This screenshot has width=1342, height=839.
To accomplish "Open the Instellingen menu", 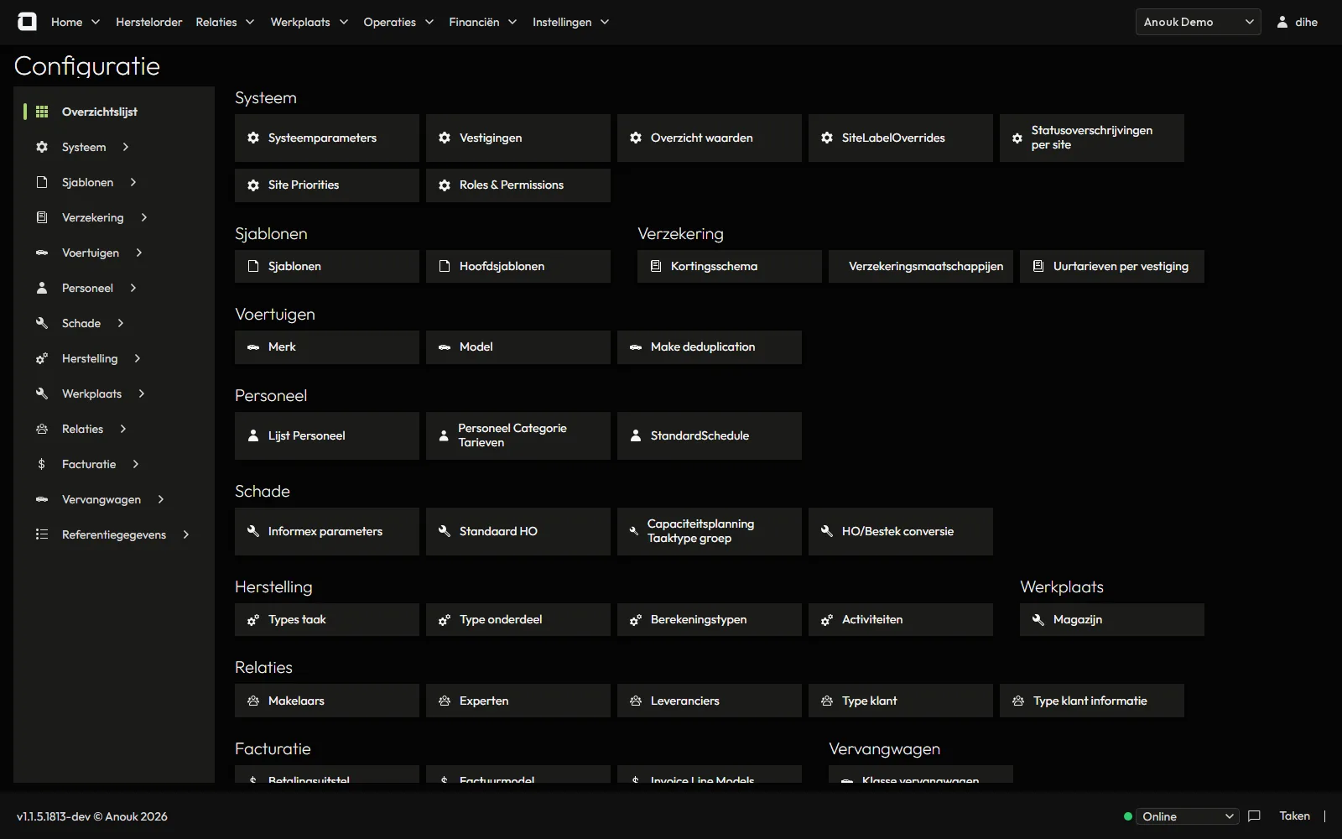I will pyautogui.click(x=570, y=22).
